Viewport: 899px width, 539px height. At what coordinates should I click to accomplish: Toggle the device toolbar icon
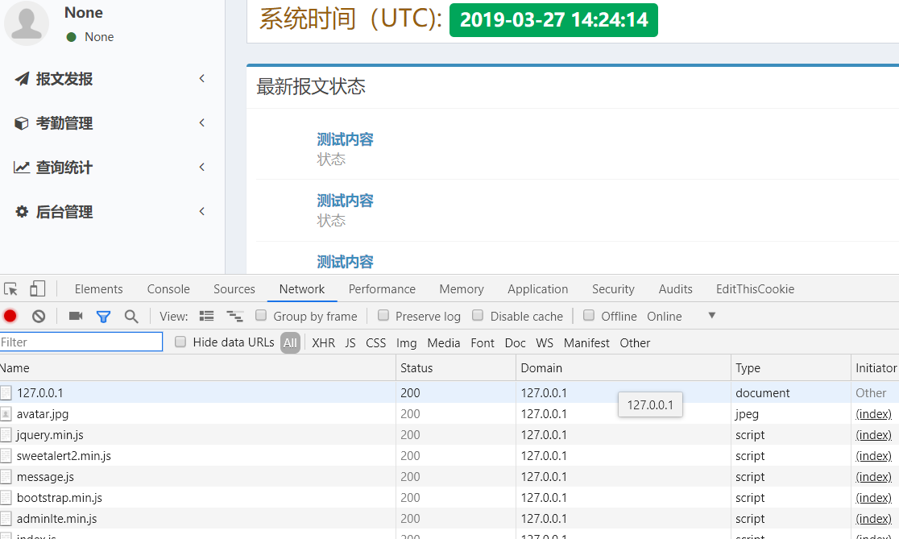coord(38,288)
